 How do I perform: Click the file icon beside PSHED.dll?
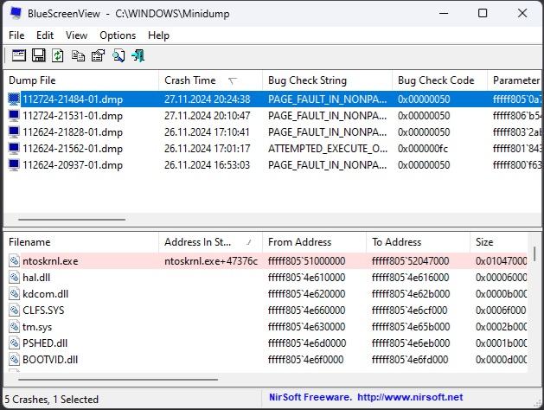(x=14, y=343)
